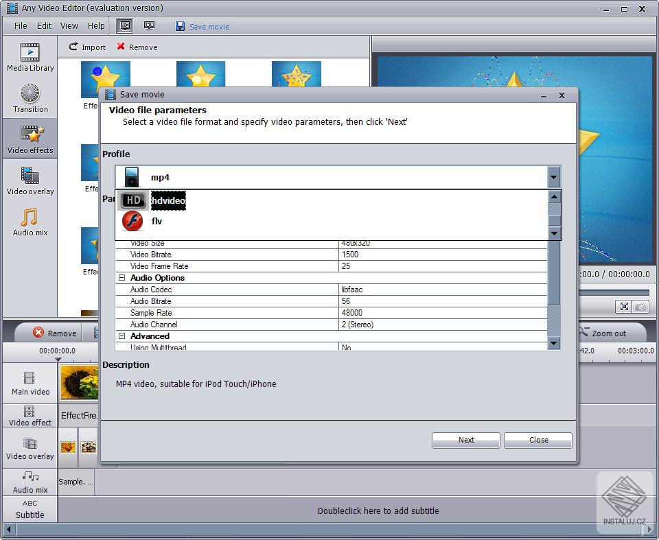
Task: Select the first overlay clip thumbnail
Action: click(68, 447)
